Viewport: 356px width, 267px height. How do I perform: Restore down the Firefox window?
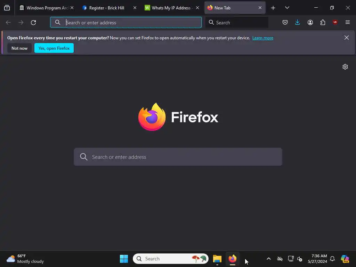pyautogui.click(x=332, y=8)
